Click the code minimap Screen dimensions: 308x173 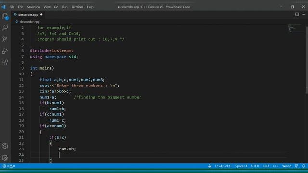point(294,28)
